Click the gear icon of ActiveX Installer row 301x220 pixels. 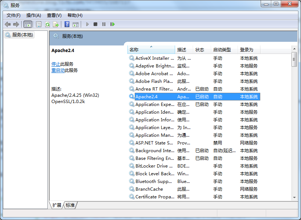coord(131,58)
